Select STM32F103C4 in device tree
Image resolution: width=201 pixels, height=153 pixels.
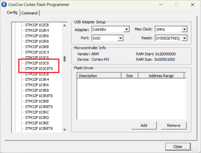(37, 52)
